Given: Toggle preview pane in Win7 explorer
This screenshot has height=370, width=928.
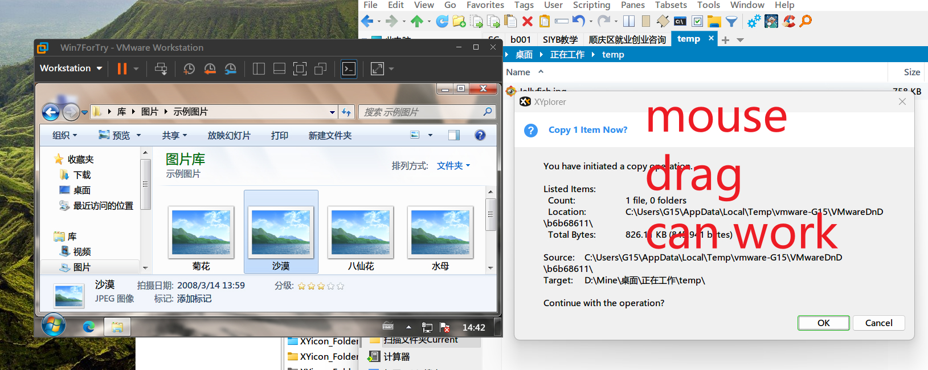Looking at the screenshot, I should click(x=454, y=135).
